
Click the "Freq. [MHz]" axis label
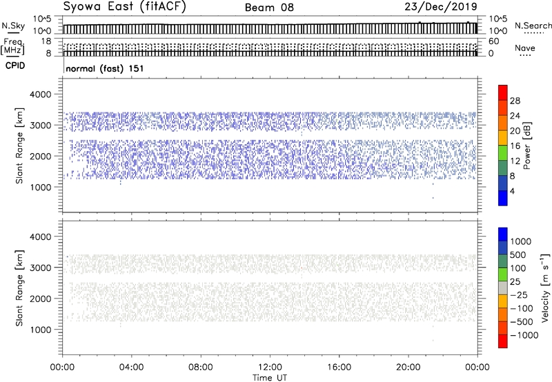[x=12, y=47]
